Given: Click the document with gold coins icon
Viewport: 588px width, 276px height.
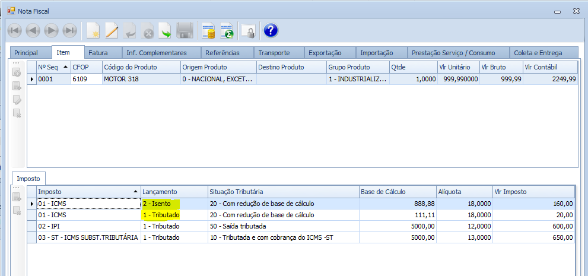Looking at the screenshot, I should pos(208,30).
